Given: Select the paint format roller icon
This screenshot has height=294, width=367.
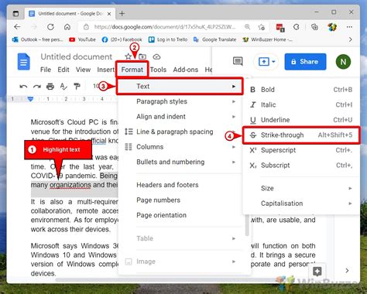Looking at the screenshot, I should (x=77, y=87).
